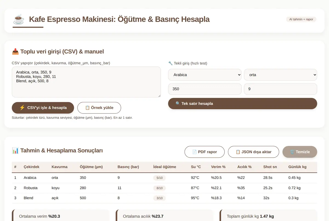This screenshot has width=329, height=221.
Task: Click the 'Su °C' column header
Action: (x=196, y=167)
